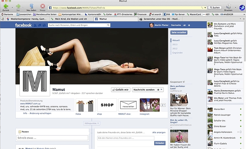Click Änderung vorschlagen link
The height and width of the screenshot is (149, 246).
pyautogui.click(x=40, y=113)
